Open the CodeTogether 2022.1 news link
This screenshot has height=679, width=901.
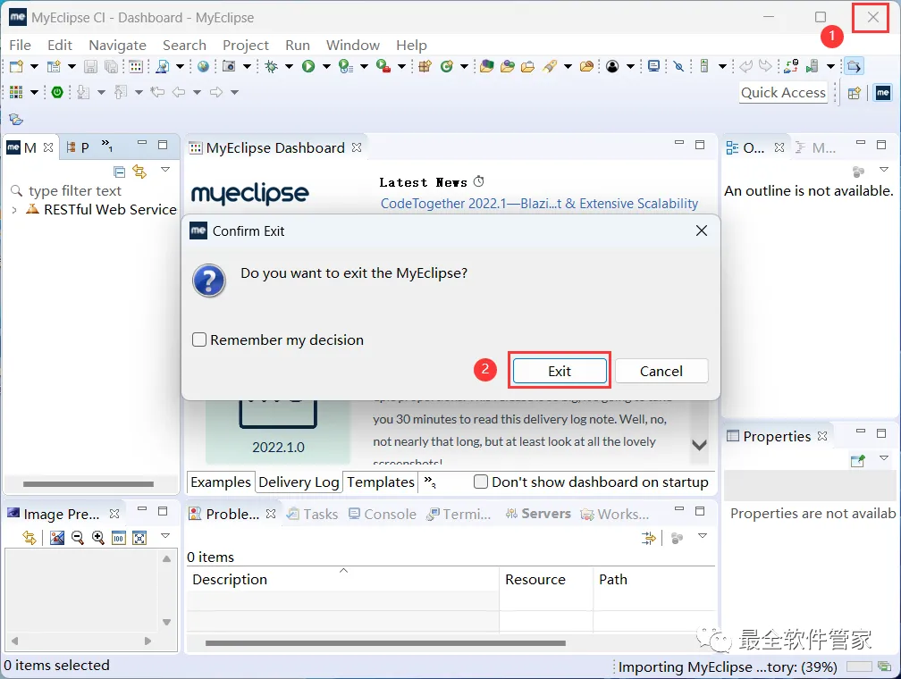pyautogui.click(x=539, y=204)
